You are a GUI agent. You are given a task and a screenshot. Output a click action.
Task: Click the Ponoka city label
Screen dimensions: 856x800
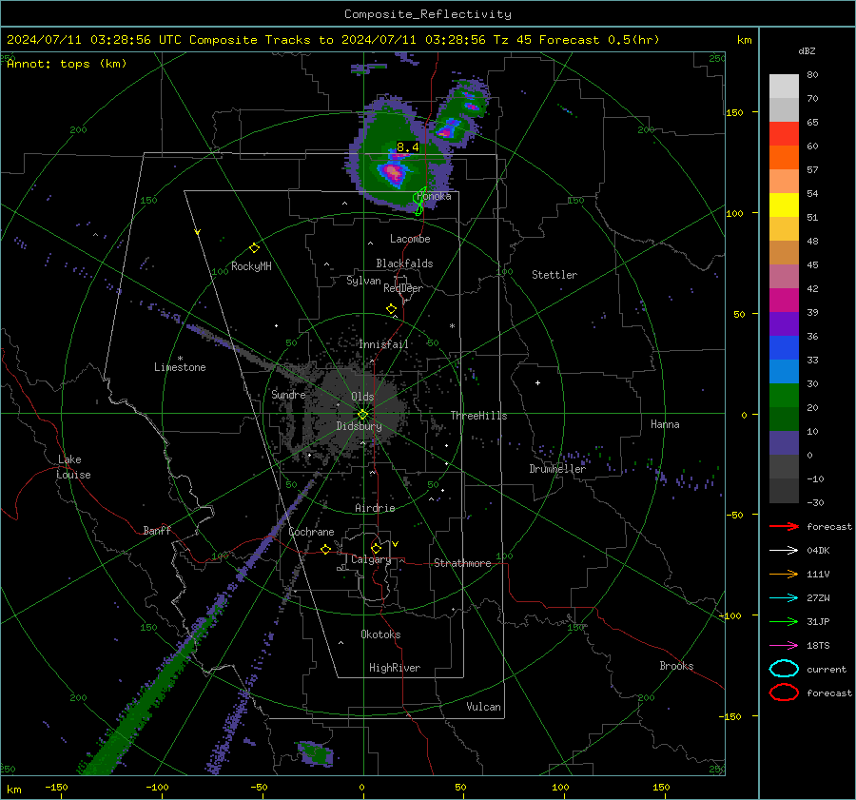point(434,196)
